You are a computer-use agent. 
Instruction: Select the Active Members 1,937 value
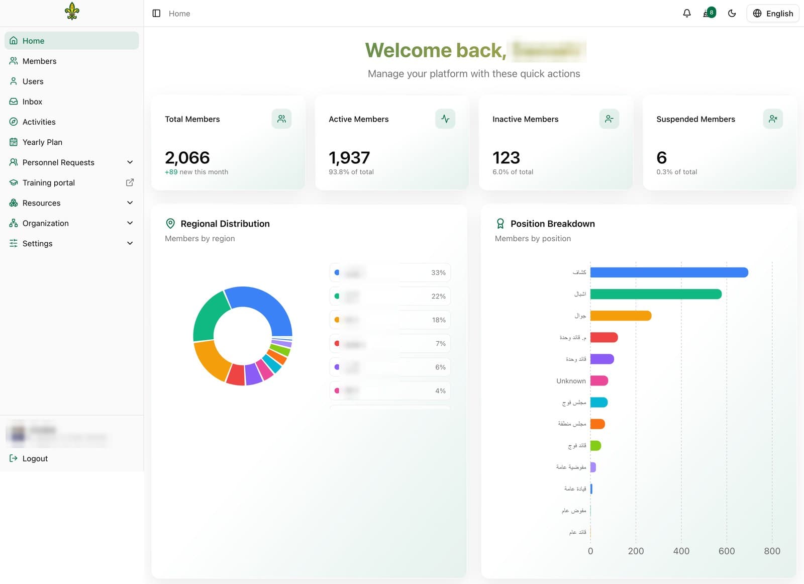[349, 158]
